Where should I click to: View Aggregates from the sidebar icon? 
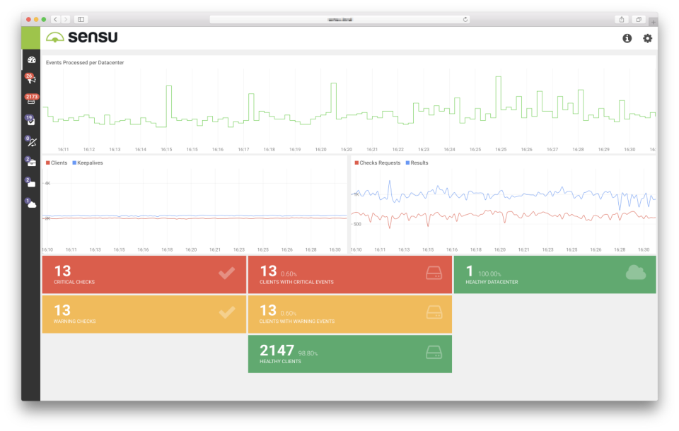point(30,182)
